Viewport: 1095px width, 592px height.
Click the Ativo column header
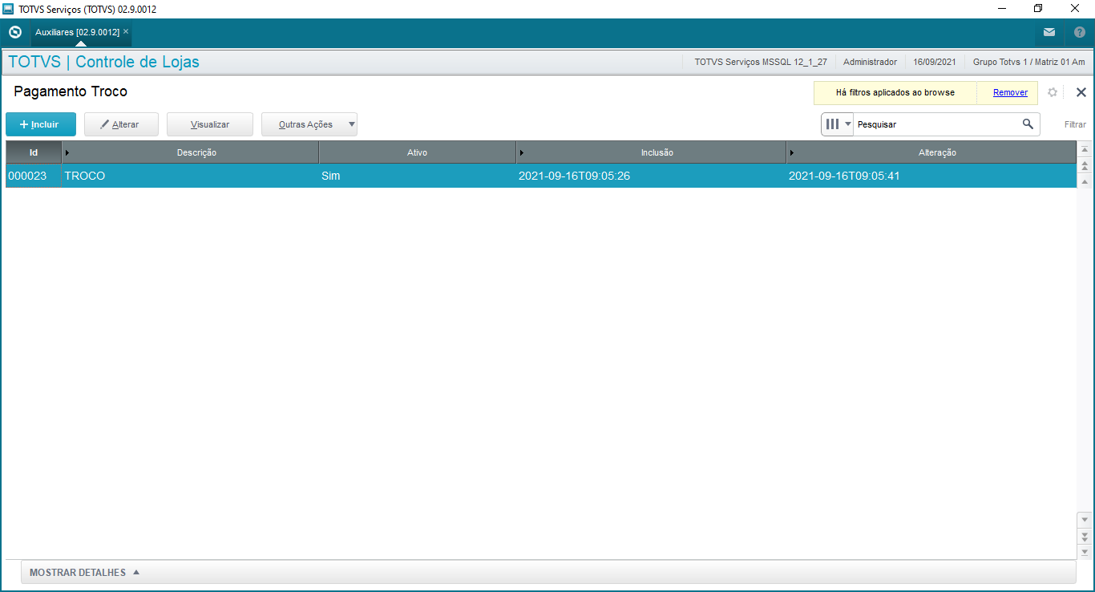tap(418, 152)
